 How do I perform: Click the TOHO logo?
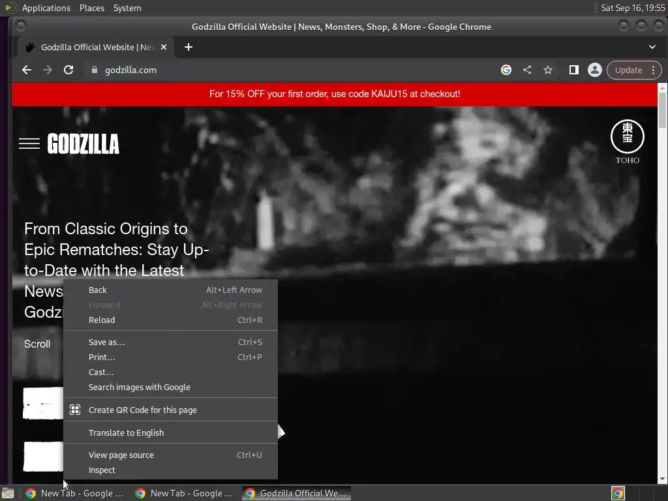coord(627,142)
